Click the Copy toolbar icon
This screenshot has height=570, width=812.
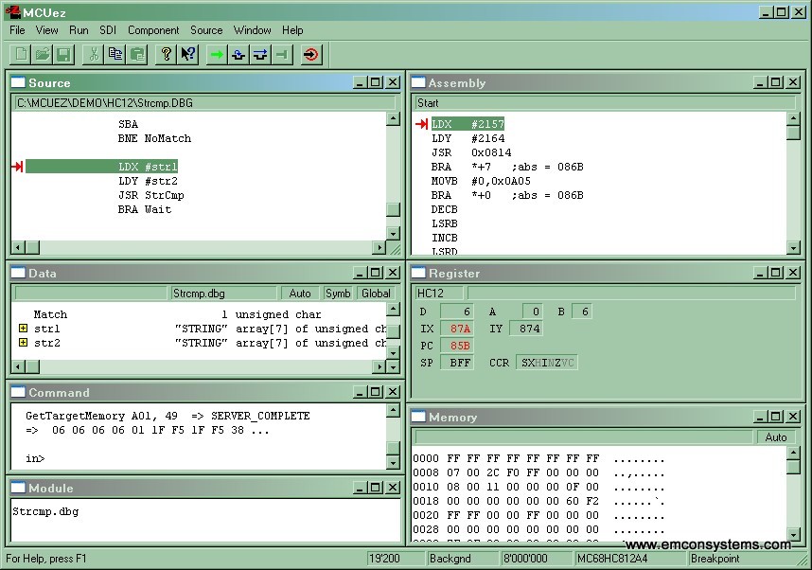115,55
